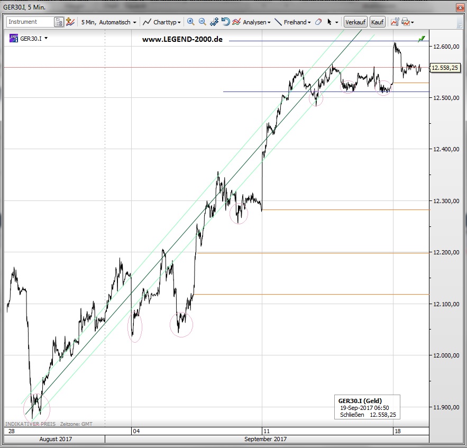This screenshot has height=448, width=467.
Task: Click the Verkauf button
Action: pyautogui.click(x=355, y=22)
